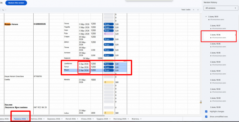The height and width of the screenshot is (122, 239).
Task: Click the Version history panel title
Action: click(x=210, y=2)
